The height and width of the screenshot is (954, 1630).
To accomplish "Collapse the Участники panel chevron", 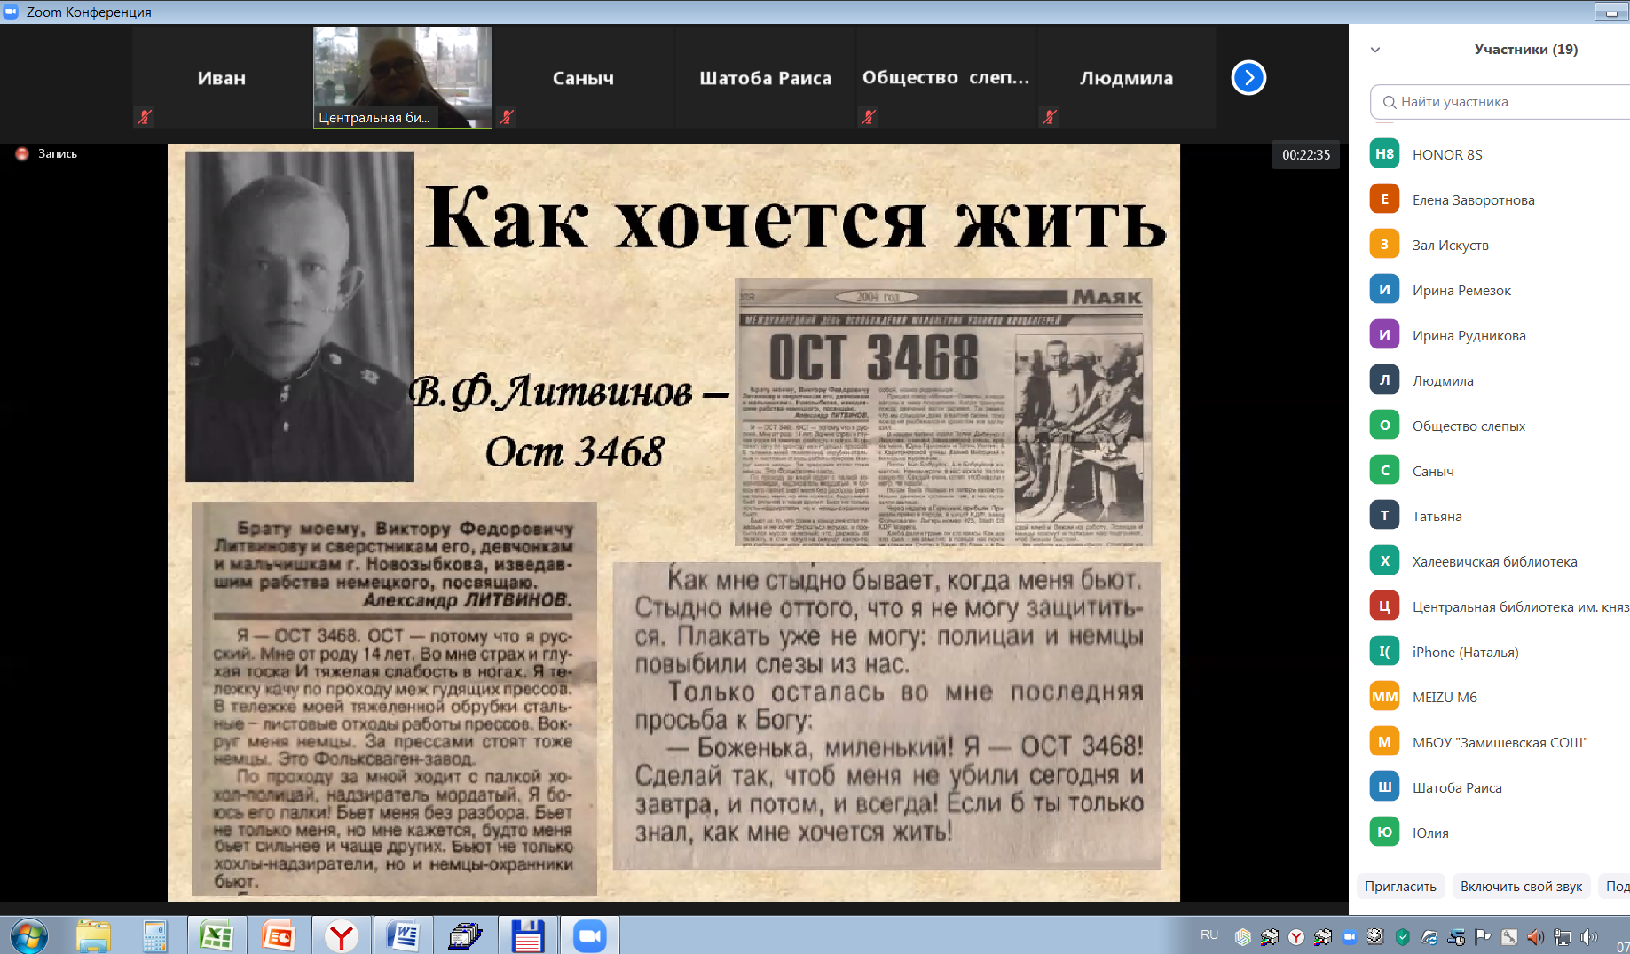I will click(x=1375, y=50).
